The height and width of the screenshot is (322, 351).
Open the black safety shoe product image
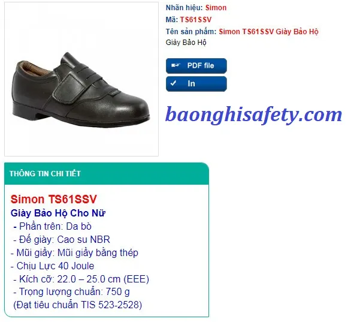coord(81,79)
